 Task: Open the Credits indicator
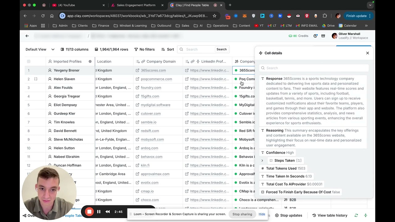[298, 36]
